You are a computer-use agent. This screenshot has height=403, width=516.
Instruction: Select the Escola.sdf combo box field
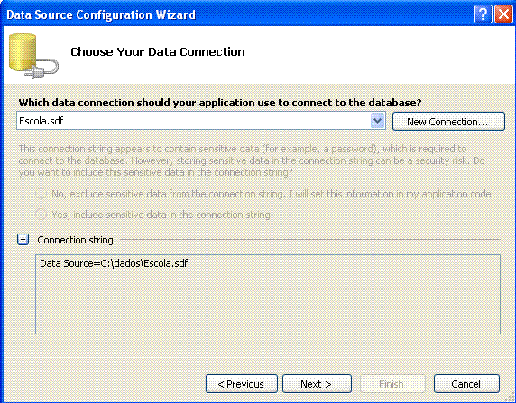tap(201, 121)
